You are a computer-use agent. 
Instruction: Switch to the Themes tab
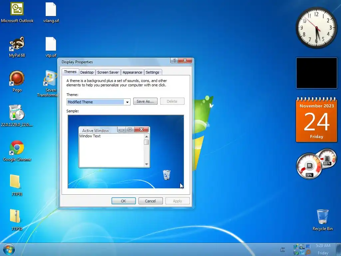pyautogui.click(x=70, y=72)
